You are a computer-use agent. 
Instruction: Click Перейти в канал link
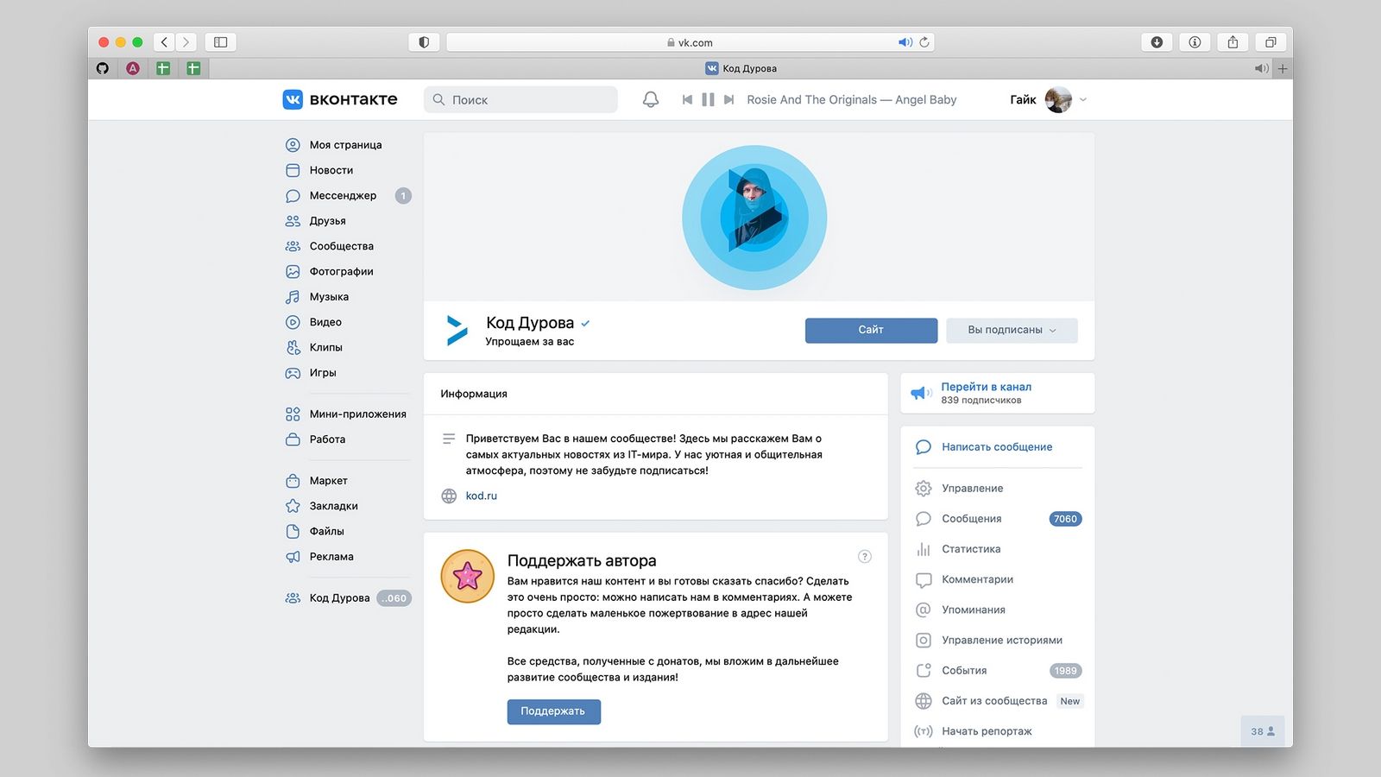coord(986,387)
